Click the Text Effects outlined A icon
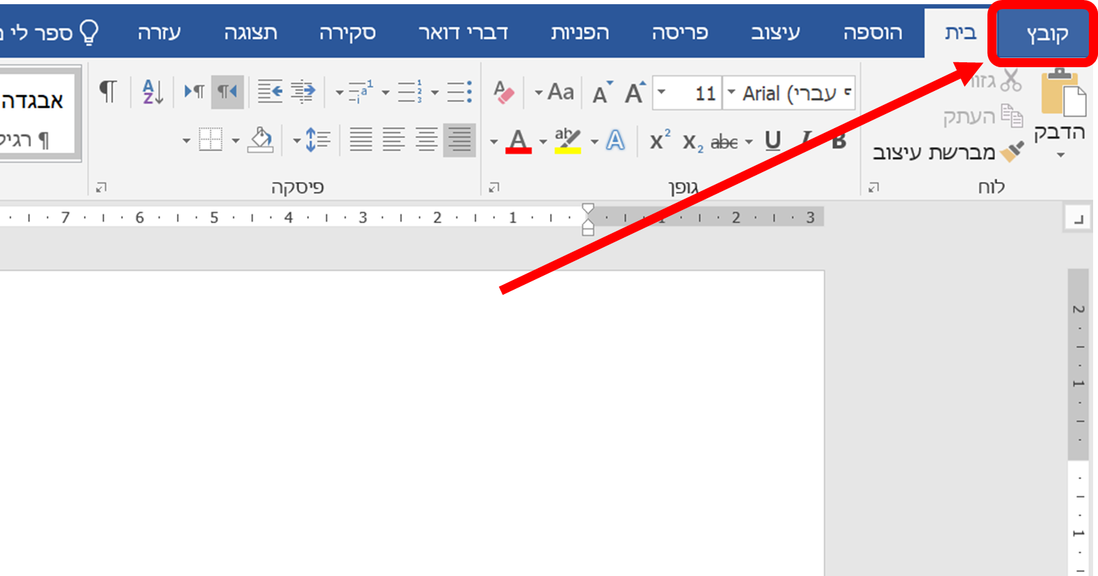 point(615,141)
